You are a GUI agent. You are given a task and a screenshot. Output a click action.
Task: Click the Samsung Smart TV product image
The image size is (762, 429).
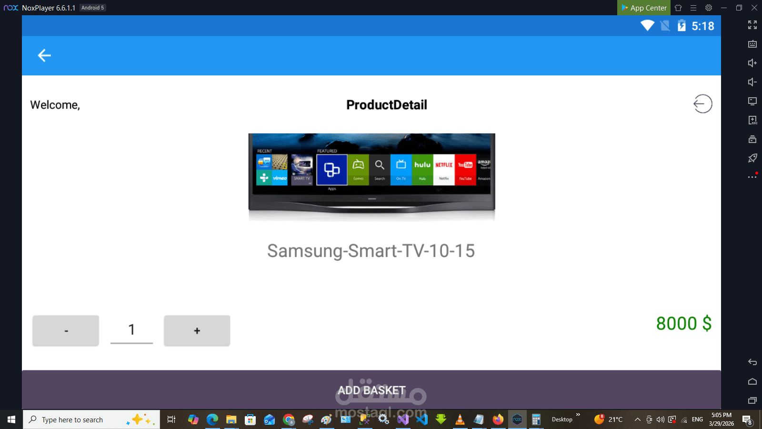(x=371, y=177)
